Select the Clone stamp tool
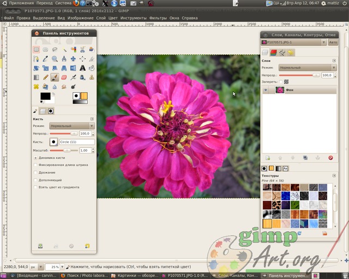The width and height of the screenshot is (349, 279). point(92,77)
